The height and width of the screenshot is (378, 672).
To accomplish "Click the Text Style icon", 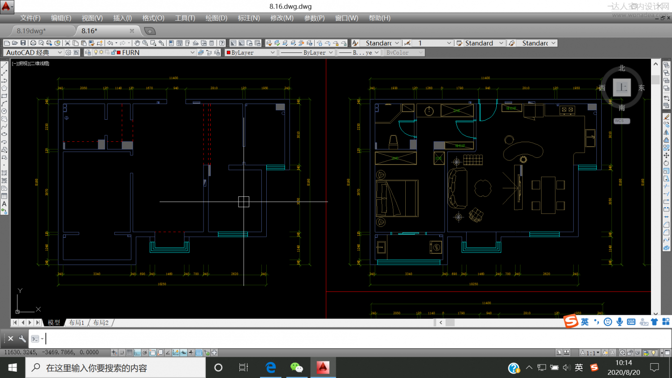I will [x=355, y=43].
